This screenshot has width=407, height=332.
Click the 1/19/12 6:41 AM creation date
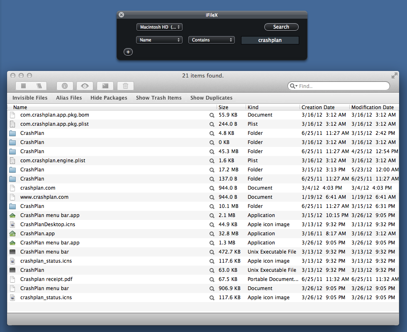pos(324,197)
